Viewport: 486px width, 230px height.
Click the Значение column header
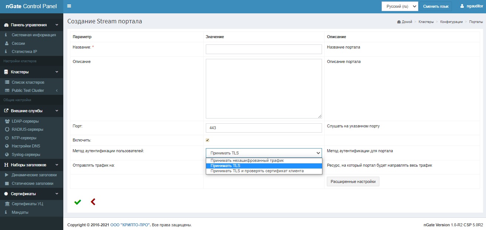tap(215, 37)
